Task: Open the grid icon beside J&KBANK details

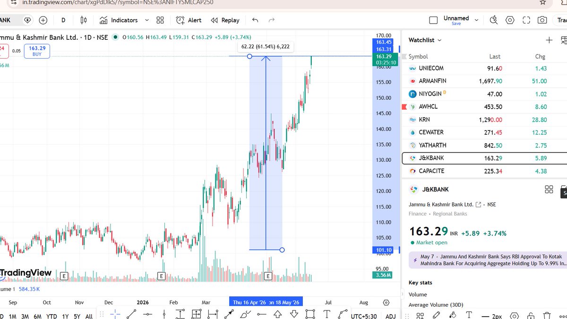Action: pyautogui.click(x=549, y=190)
